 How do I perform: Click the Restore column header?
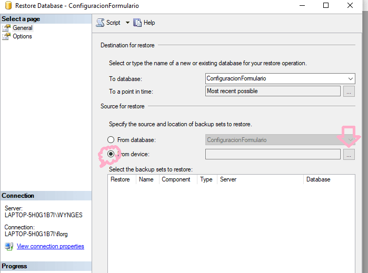click(121, 179)
